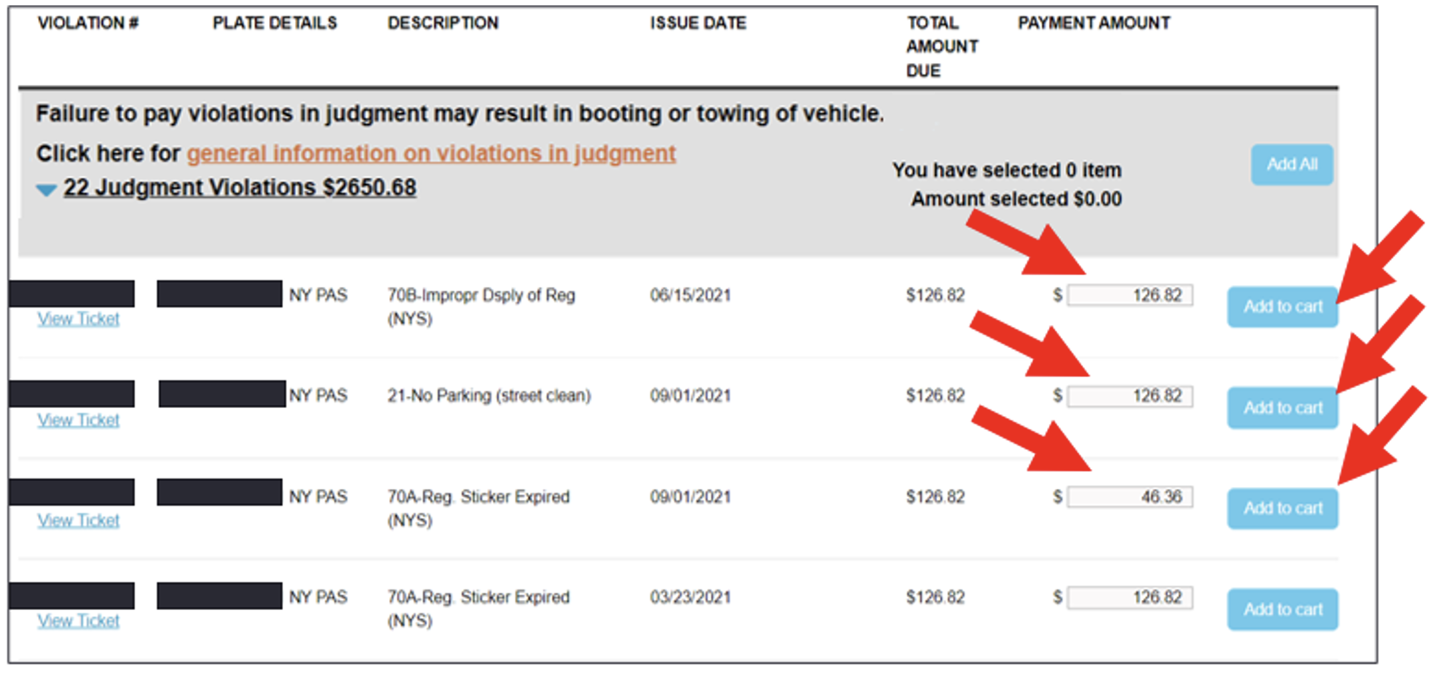
Task: Click the 22 Judgment Violations $2650.68 heading
Action: tap(239, 188)
